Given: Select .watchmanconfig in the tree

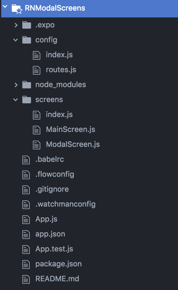Looking at the screenshot, I should pos(65,204).
